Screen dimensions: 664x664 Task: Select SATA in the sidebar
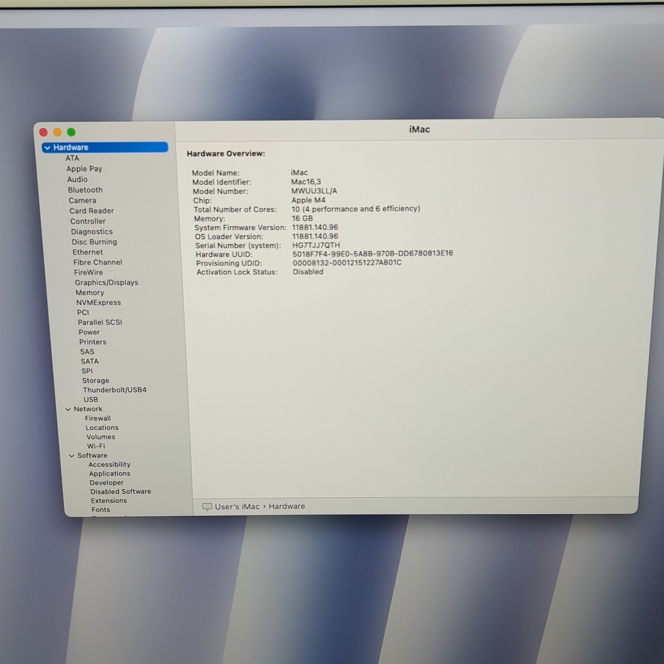pyautogui.click(x=89, y=361)
